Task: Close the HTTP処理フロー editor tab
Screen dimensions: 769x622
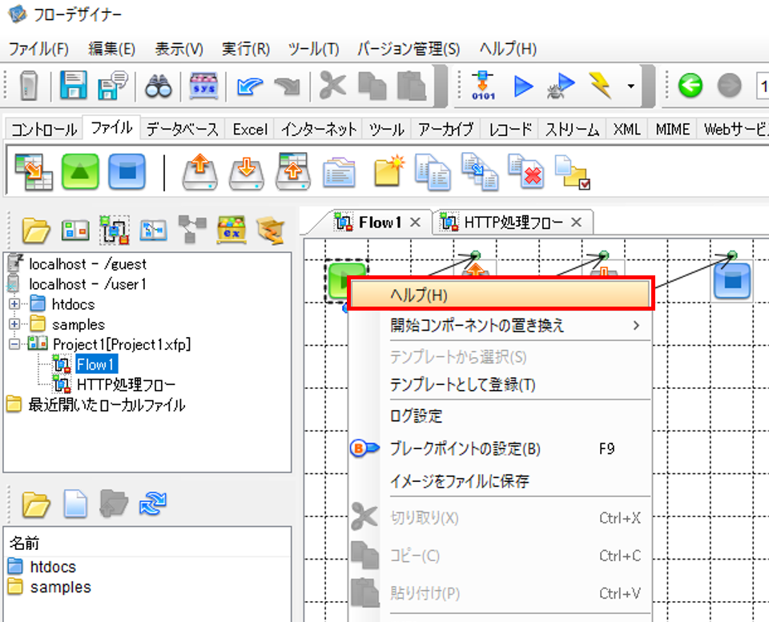Action: (576, 223)
